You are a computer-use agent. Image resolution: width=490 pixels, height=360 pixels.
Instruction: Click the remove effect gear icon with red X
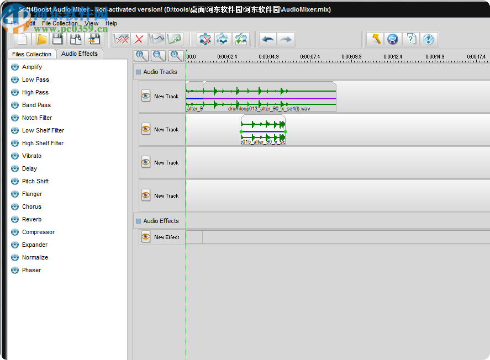tap(206, 39)
